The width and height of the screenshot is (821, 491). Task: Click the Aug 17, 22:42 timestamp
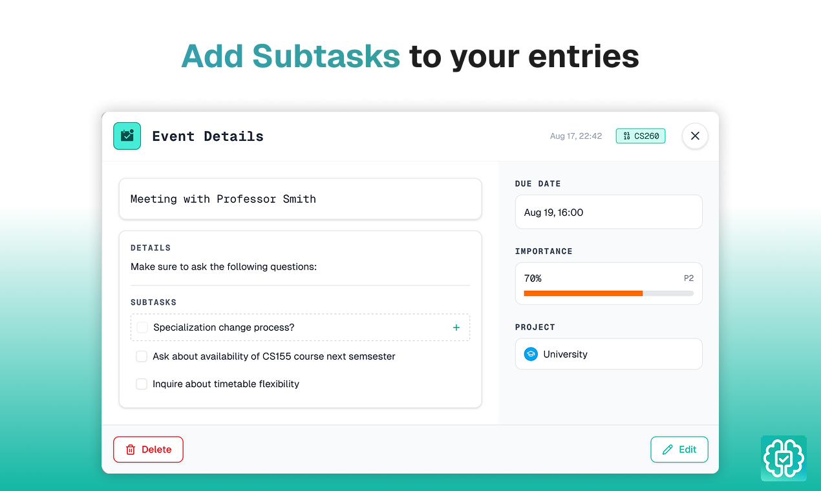click(x=576, y=136)
